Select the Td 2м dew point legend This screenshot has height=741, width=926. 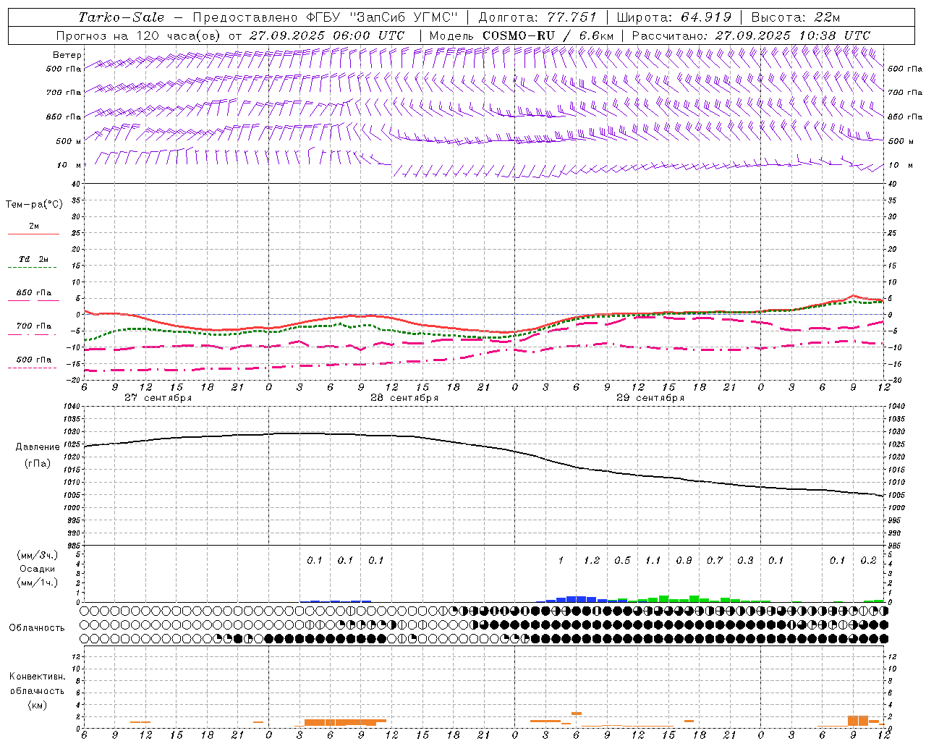[33, 259]
